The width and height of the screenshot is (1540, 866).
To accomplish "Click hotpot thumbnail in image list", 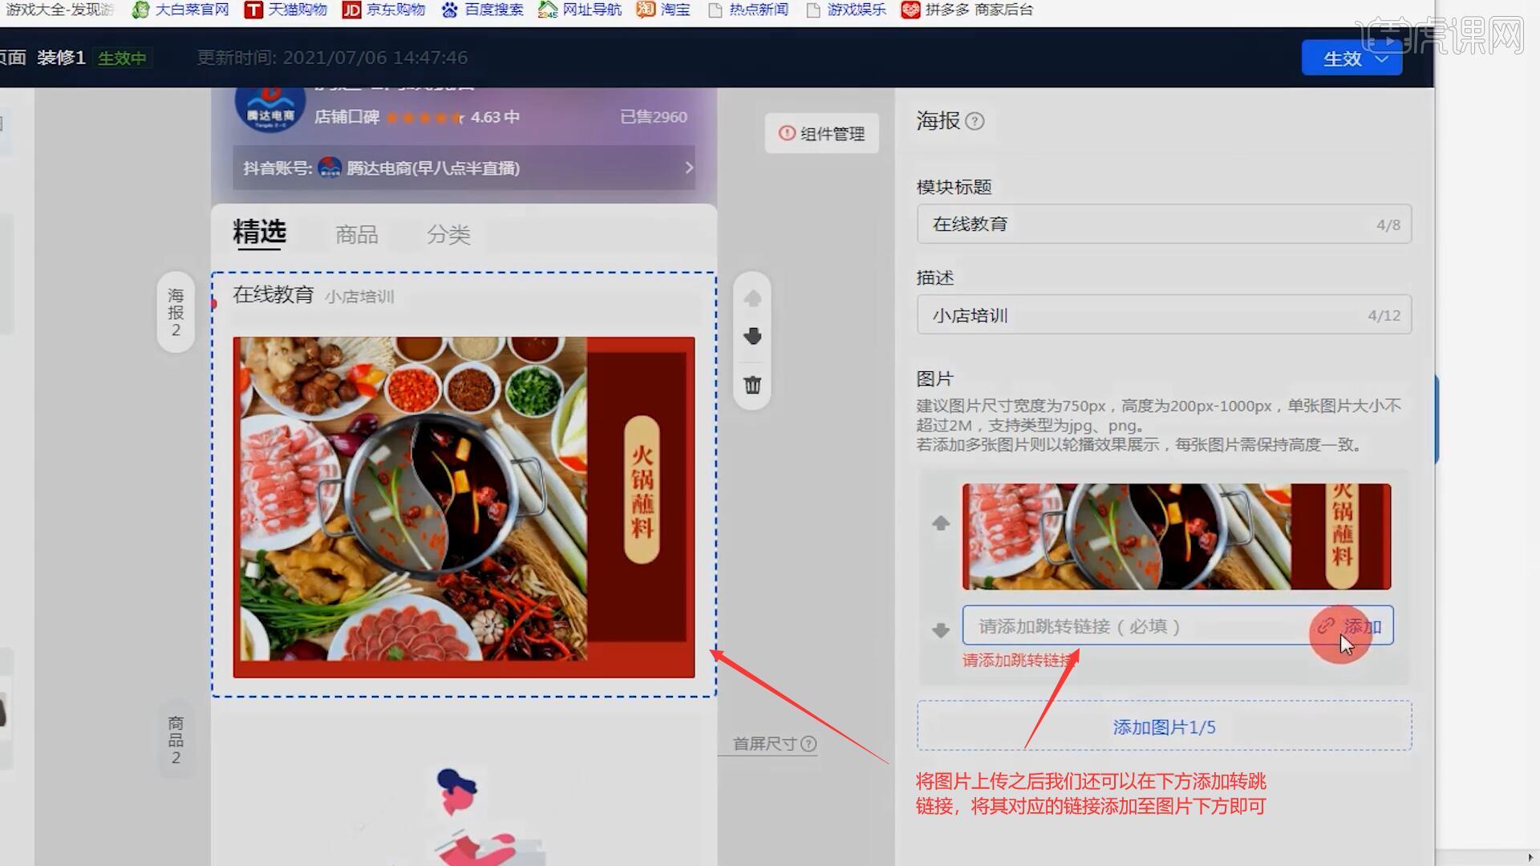I will tap(1176, 536).
